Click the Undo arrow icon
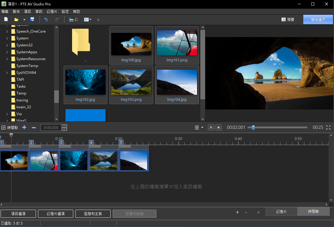The image size is (334, 227). click(46, 20)
